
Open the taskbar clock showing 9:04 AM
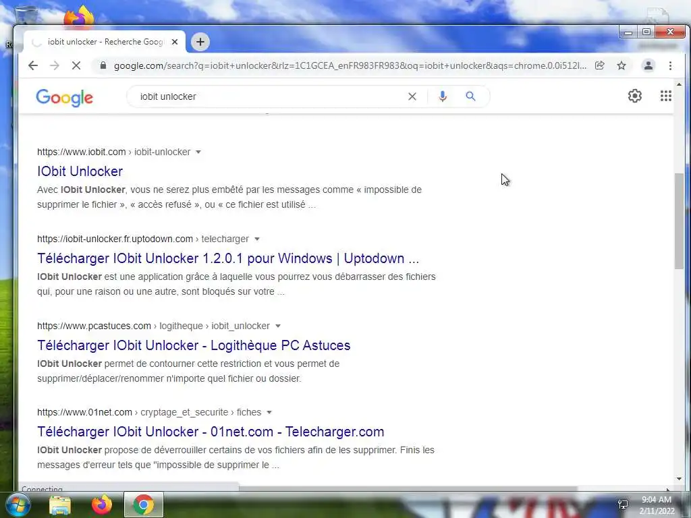[x=657, y=505]
